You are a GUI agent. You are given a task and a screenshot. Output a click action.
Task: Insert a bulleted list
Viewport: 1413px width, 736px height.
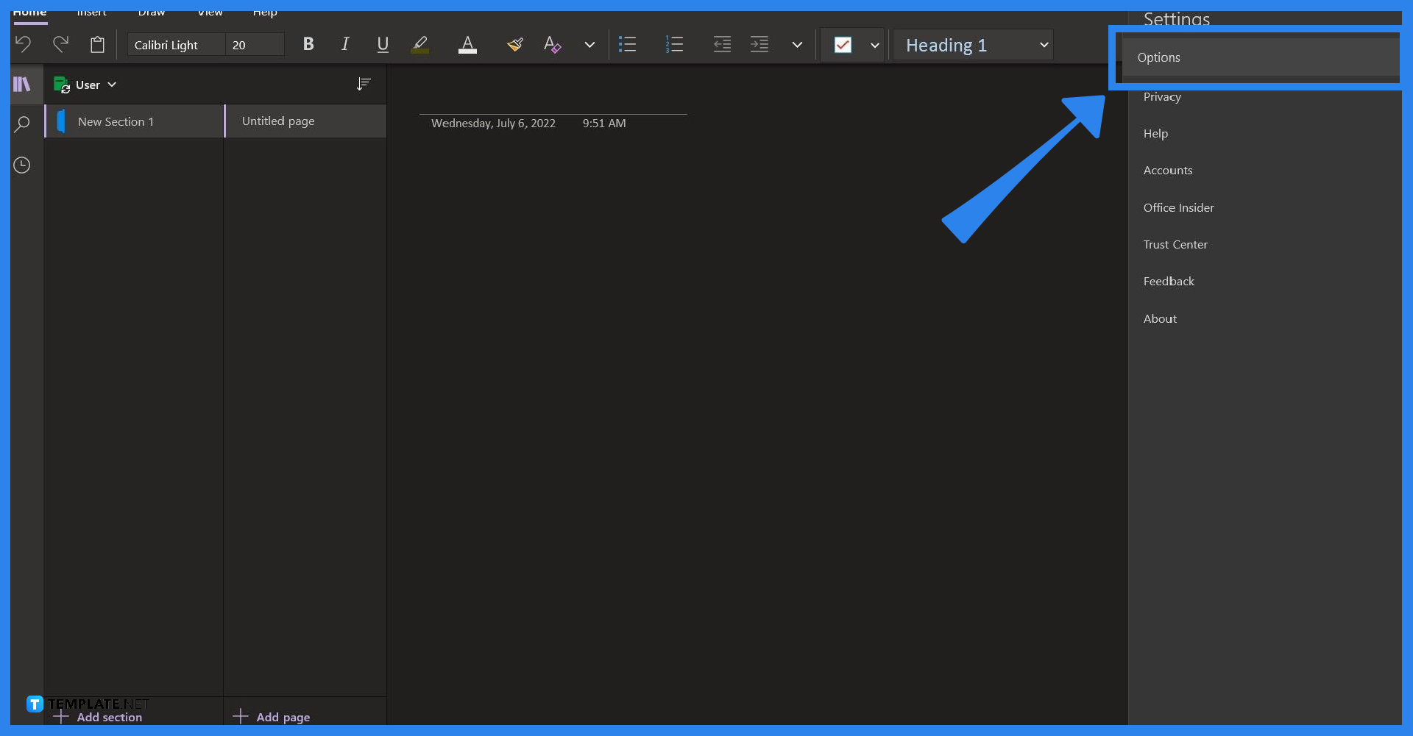(x=628, y=44)
